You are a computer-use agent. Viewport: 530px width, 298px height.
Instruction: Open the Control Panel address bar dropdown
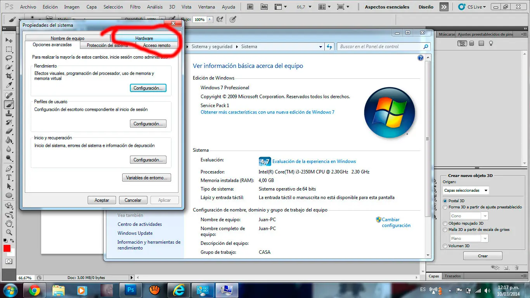click(320, 47)
